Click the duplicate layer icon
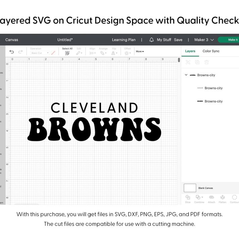This screenshot has width=239, height=239. [x=197, y=62]
